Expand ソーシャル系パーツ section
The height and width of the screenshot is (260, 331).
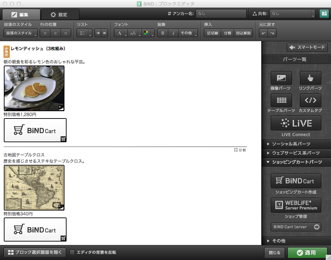296,144
